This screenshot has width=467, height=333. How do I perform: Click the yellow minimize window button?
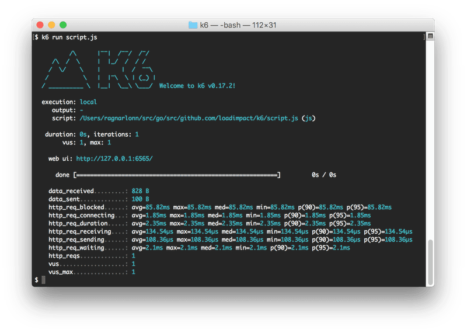pyautogui.click(x=51, y=25)
